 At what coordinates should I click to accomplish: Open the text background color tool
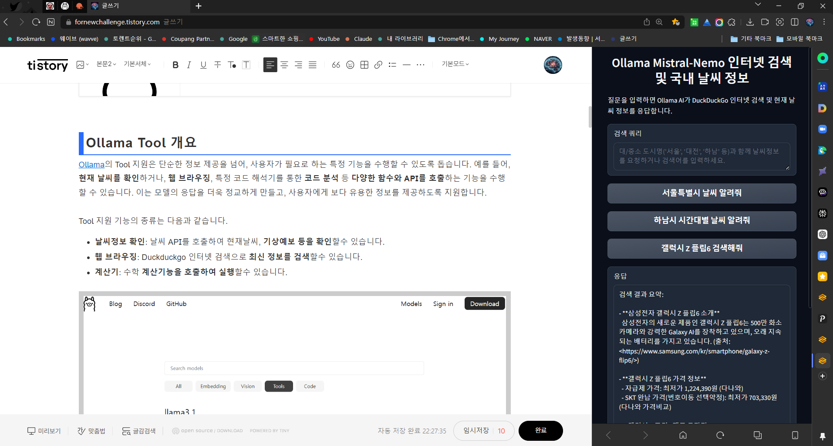(246, 65)
